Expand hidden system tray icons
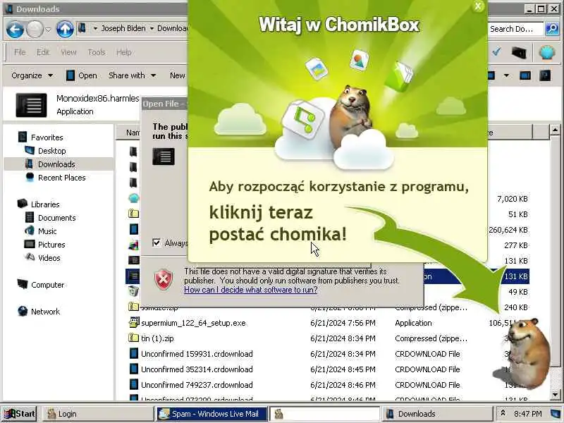564x423 pixels. [x=503, y=413]
